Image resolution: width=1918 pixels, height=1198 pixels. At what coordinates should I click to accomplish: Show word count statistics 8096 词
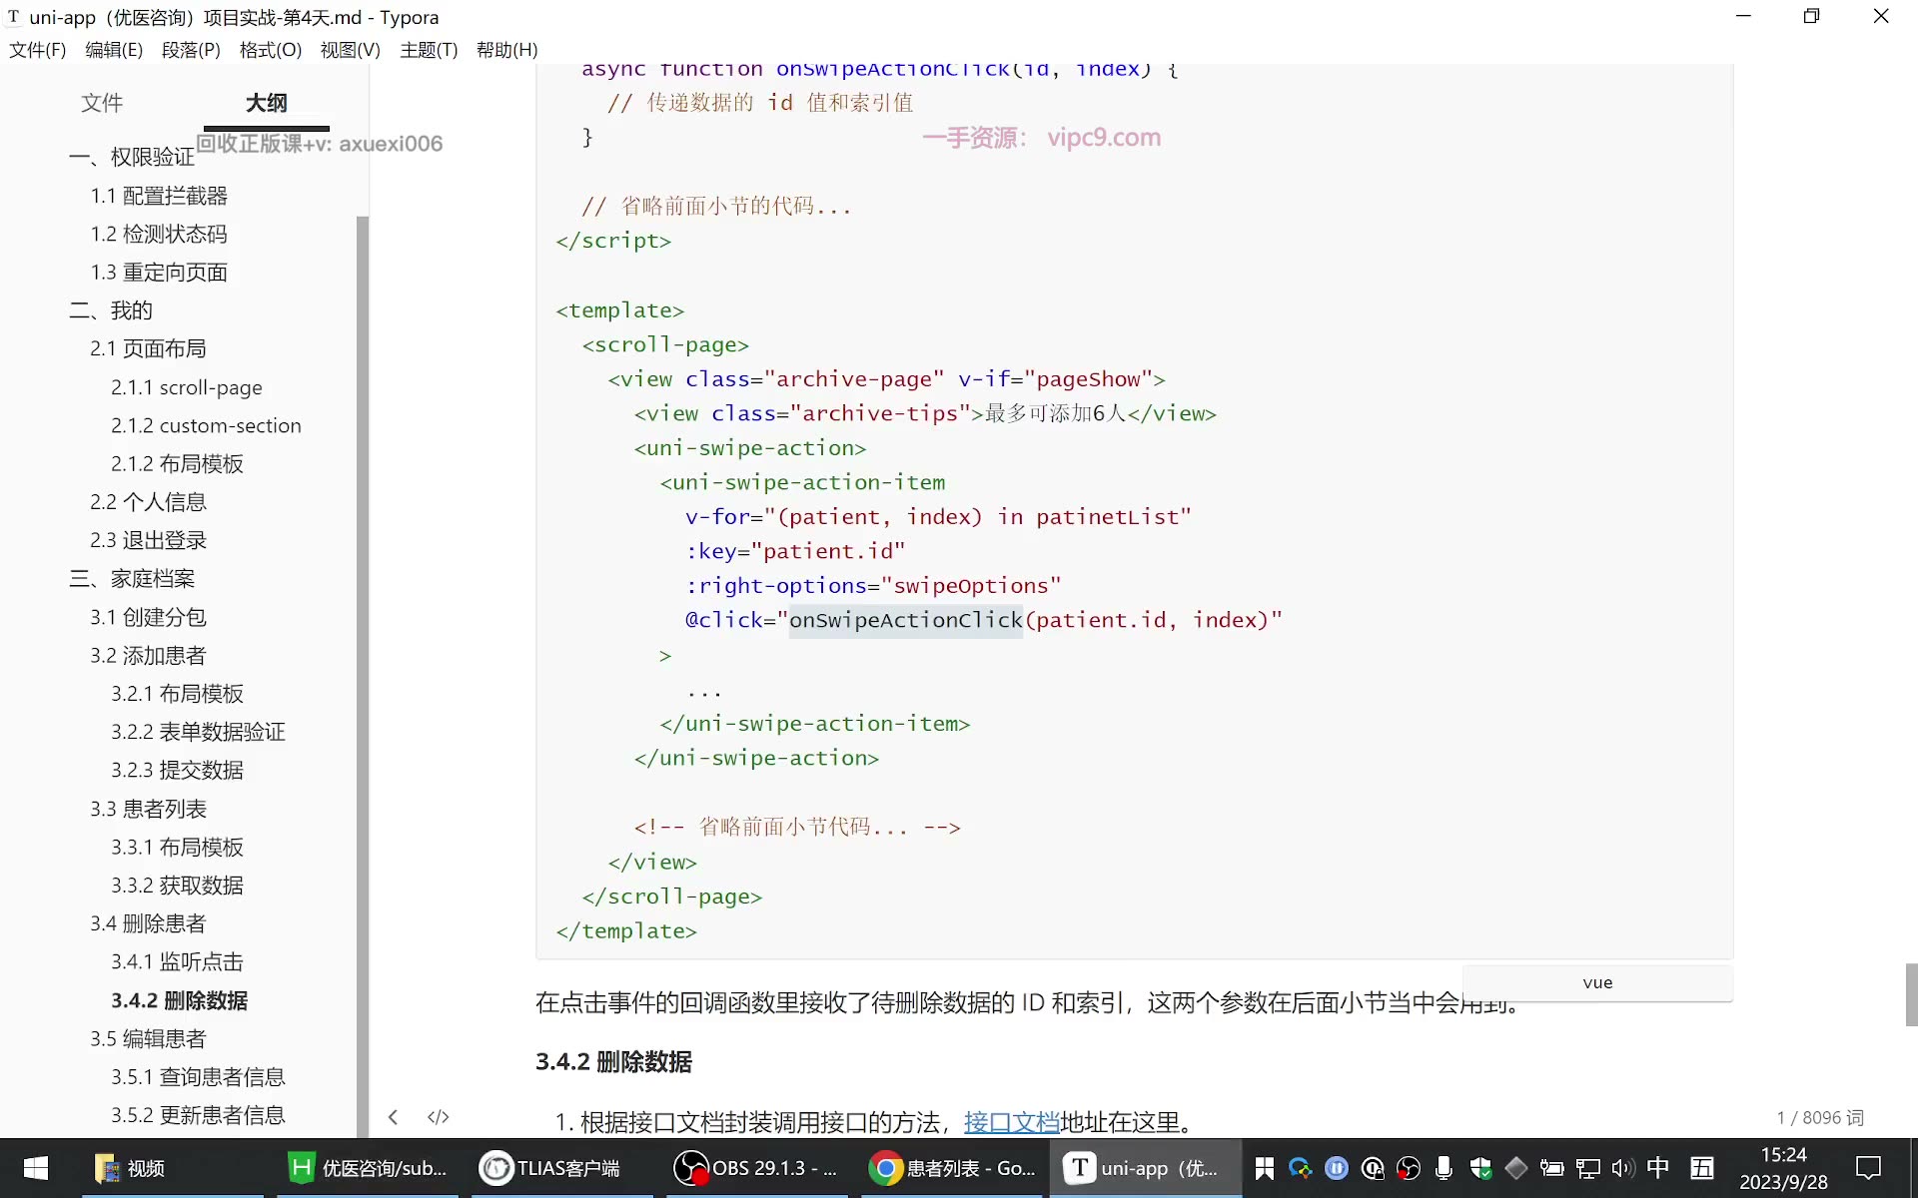coord(1819,1117)
